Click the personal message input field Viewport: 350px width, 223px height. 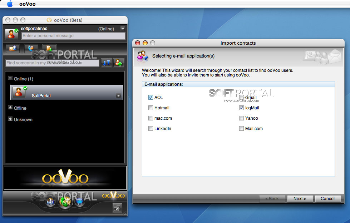pos(73,36)
